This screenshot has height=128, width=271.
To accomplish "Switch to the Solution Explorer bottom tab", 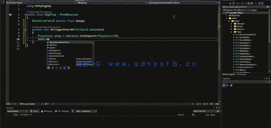I will (x=229, y=74).
